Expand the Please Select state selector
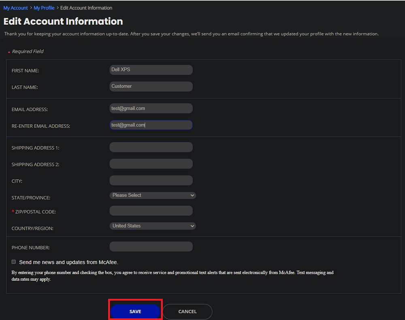This screenshot has width=405, height=320. (x=152, y=195)
